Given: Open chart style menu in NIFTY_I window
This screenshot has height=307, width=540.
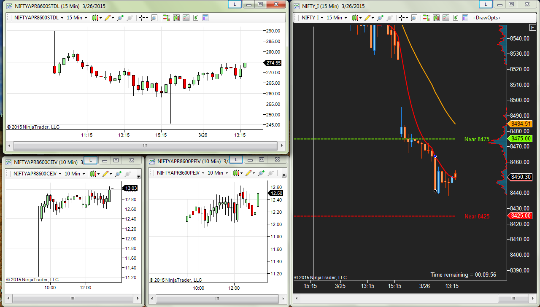Looking at the screenshot, I should 356,18.
